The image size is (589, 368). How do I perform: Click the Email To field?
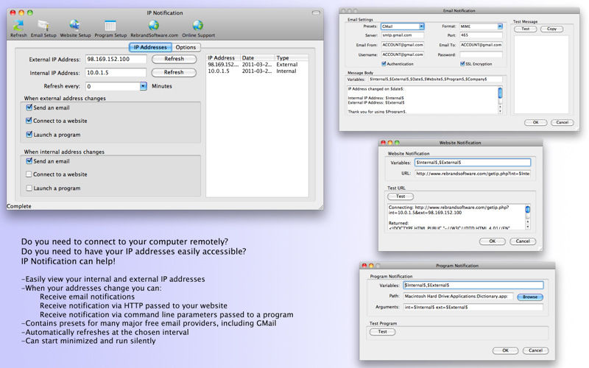coord(482,45)
